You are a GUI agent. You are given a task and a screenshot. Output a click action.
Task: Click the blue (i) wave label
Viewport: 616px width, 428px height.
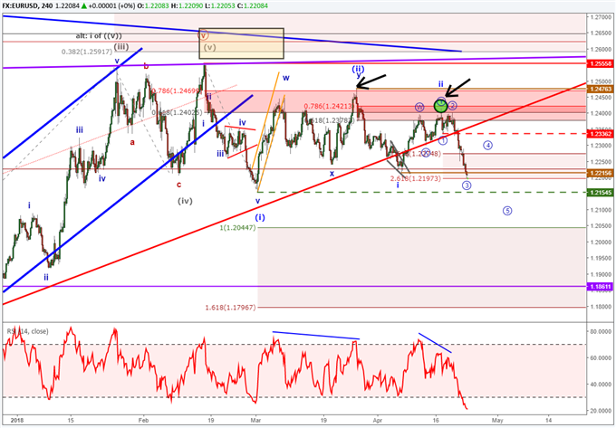[260, 216]
